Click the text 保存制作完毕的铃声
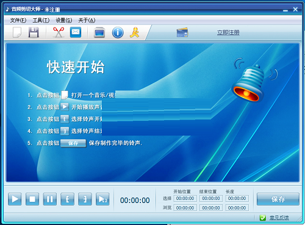Screen dimensions: 305x225 [x=115, y=143]
